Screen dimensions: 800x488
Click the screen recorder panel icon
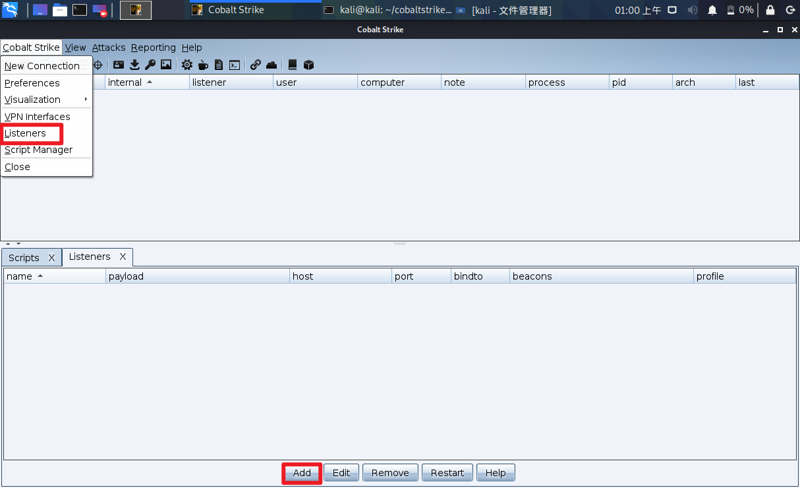100,10
